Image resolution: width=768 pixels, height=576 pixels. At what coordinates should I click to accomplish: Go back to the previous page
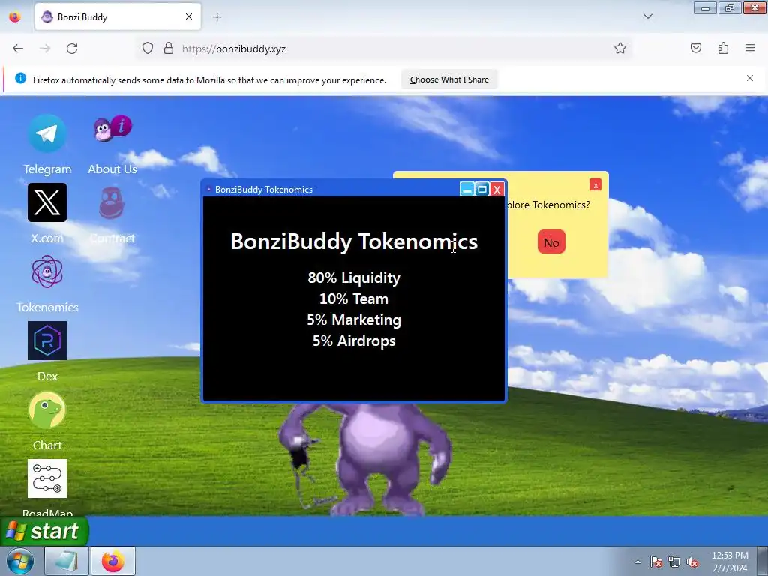click(18, 49)
